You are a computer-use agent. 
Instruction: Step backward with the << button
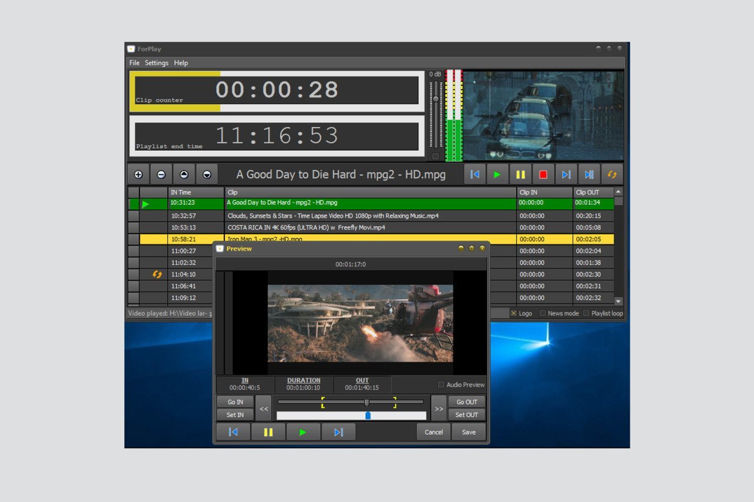coord(264,408)
